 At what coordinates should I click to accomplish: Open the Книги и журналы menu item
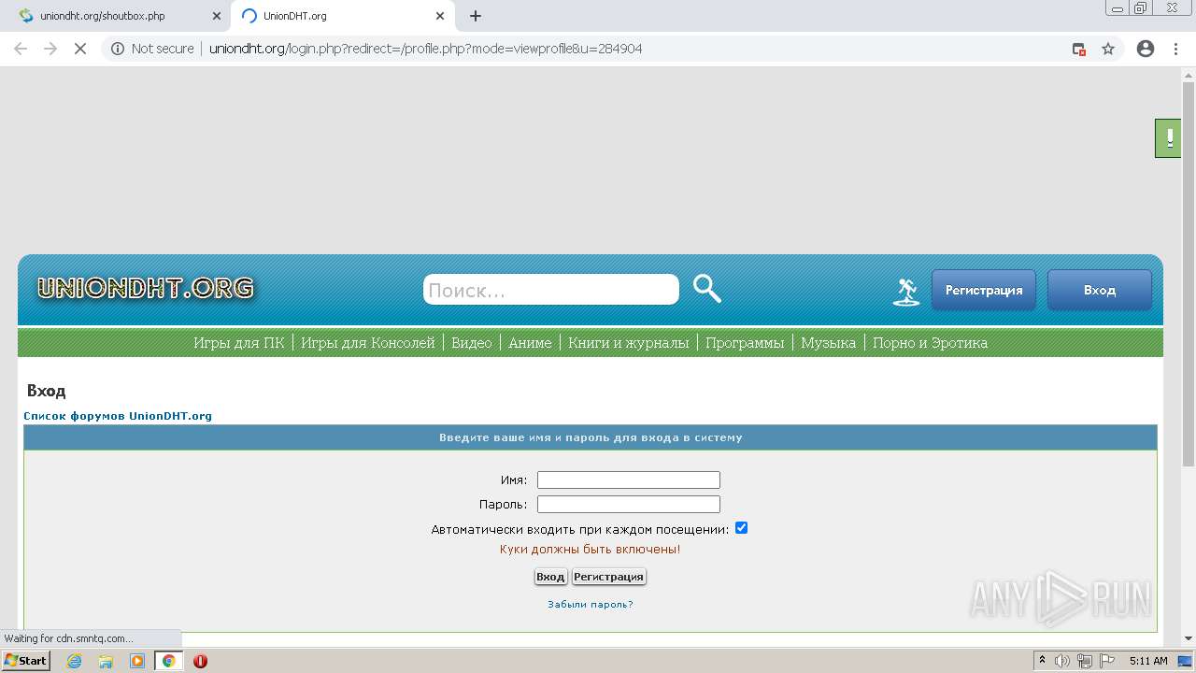click(x=629, y=342)
